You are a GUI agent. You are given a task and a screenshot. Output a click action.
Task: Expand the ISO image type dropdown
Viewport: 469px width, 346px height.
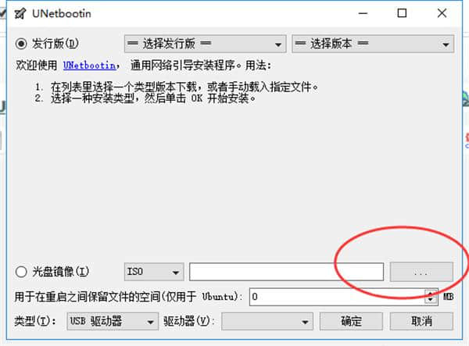(x=154, y=272)
